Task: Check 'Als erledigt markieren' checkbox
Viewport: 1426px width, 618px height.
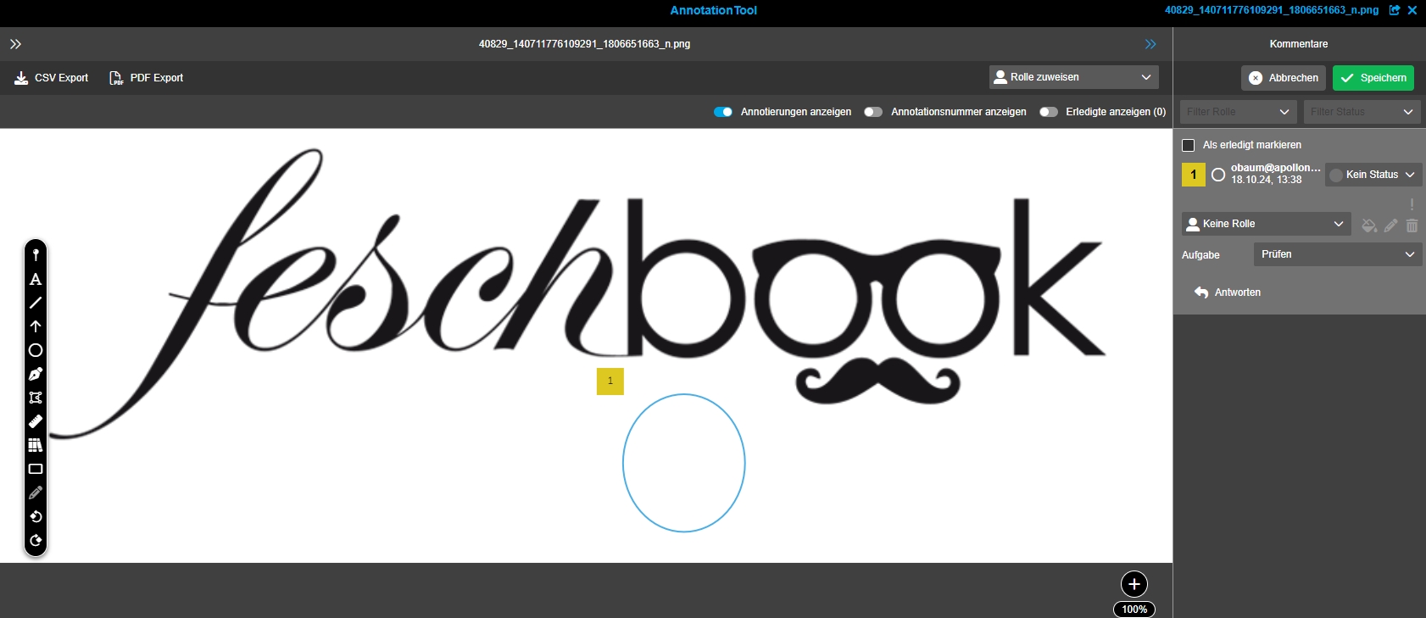Action: pyautogui.click(x=1189, y=145)
